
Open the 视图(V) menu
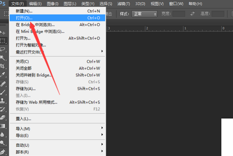(x=157, y=3)
